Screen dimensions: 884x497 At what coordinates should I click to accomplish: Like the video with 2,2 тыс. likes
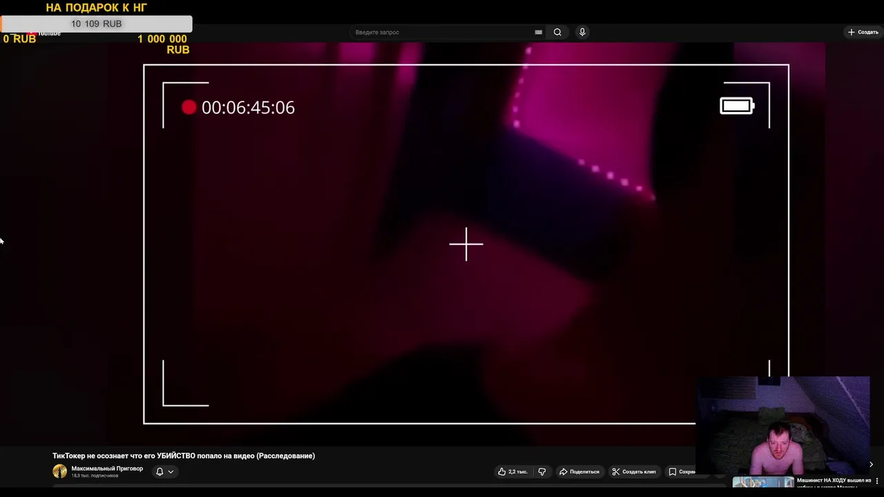[x=512, y=472]
